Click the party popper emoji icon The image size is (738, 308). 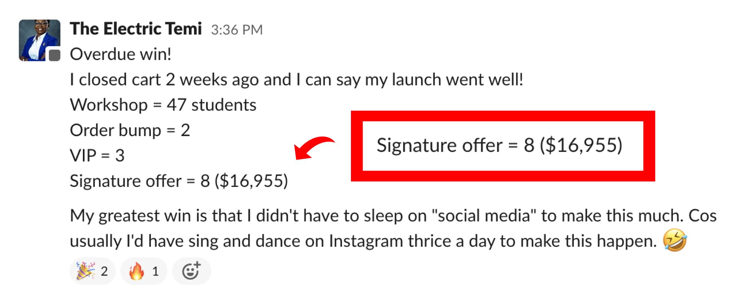click(85, 271)
